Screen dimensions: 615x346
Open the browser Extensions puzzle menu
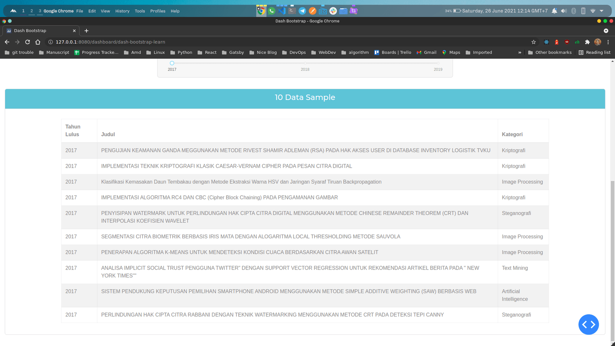pos(587,42)
